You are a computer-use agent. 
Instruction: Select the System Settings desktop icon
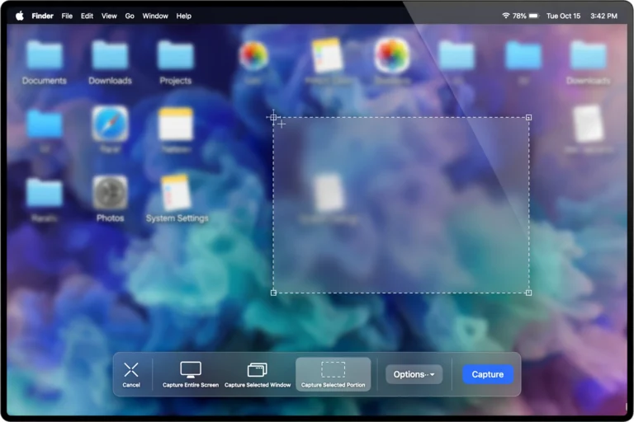click(176, 193)
